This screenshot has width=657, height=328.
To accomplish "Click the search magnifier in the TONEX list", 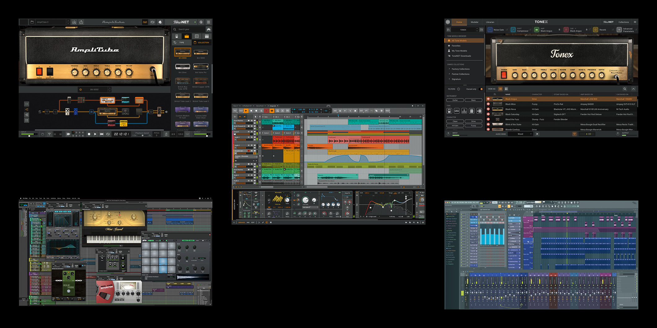I will coord(625,89).
